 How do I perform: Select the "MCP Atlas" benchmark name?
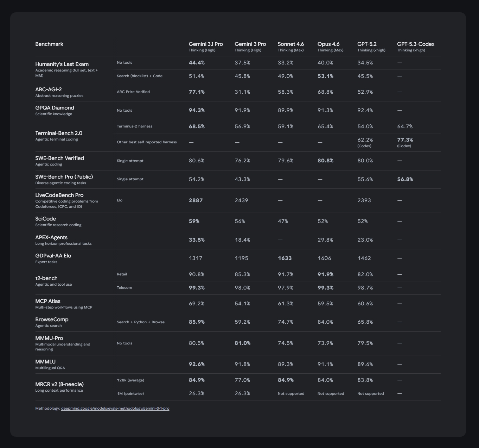(x=48, y=301)
